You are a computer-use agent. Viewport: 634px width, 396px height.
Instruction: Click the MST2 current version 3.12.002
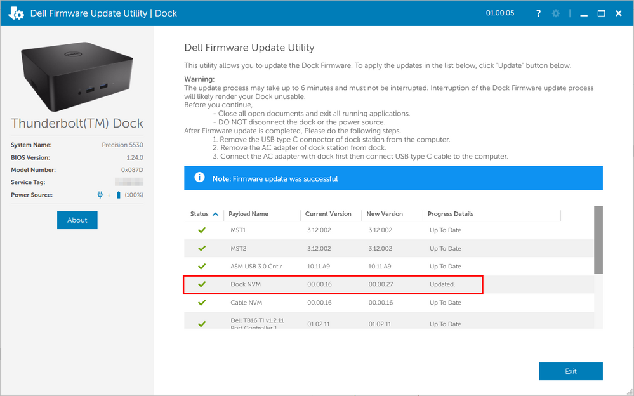(319, 248)
